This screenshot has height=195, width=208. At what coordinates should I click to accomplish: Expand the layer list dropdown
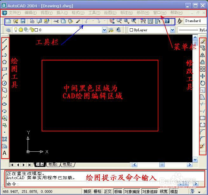[x=104, y=30]
